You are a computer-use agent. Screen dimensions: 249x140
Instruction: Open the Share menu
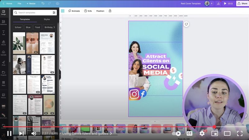pyautogui.click(x=242, y=3)
